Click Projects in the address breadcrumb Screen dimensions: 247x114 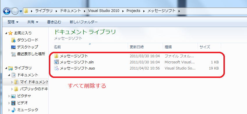[133, 11]
